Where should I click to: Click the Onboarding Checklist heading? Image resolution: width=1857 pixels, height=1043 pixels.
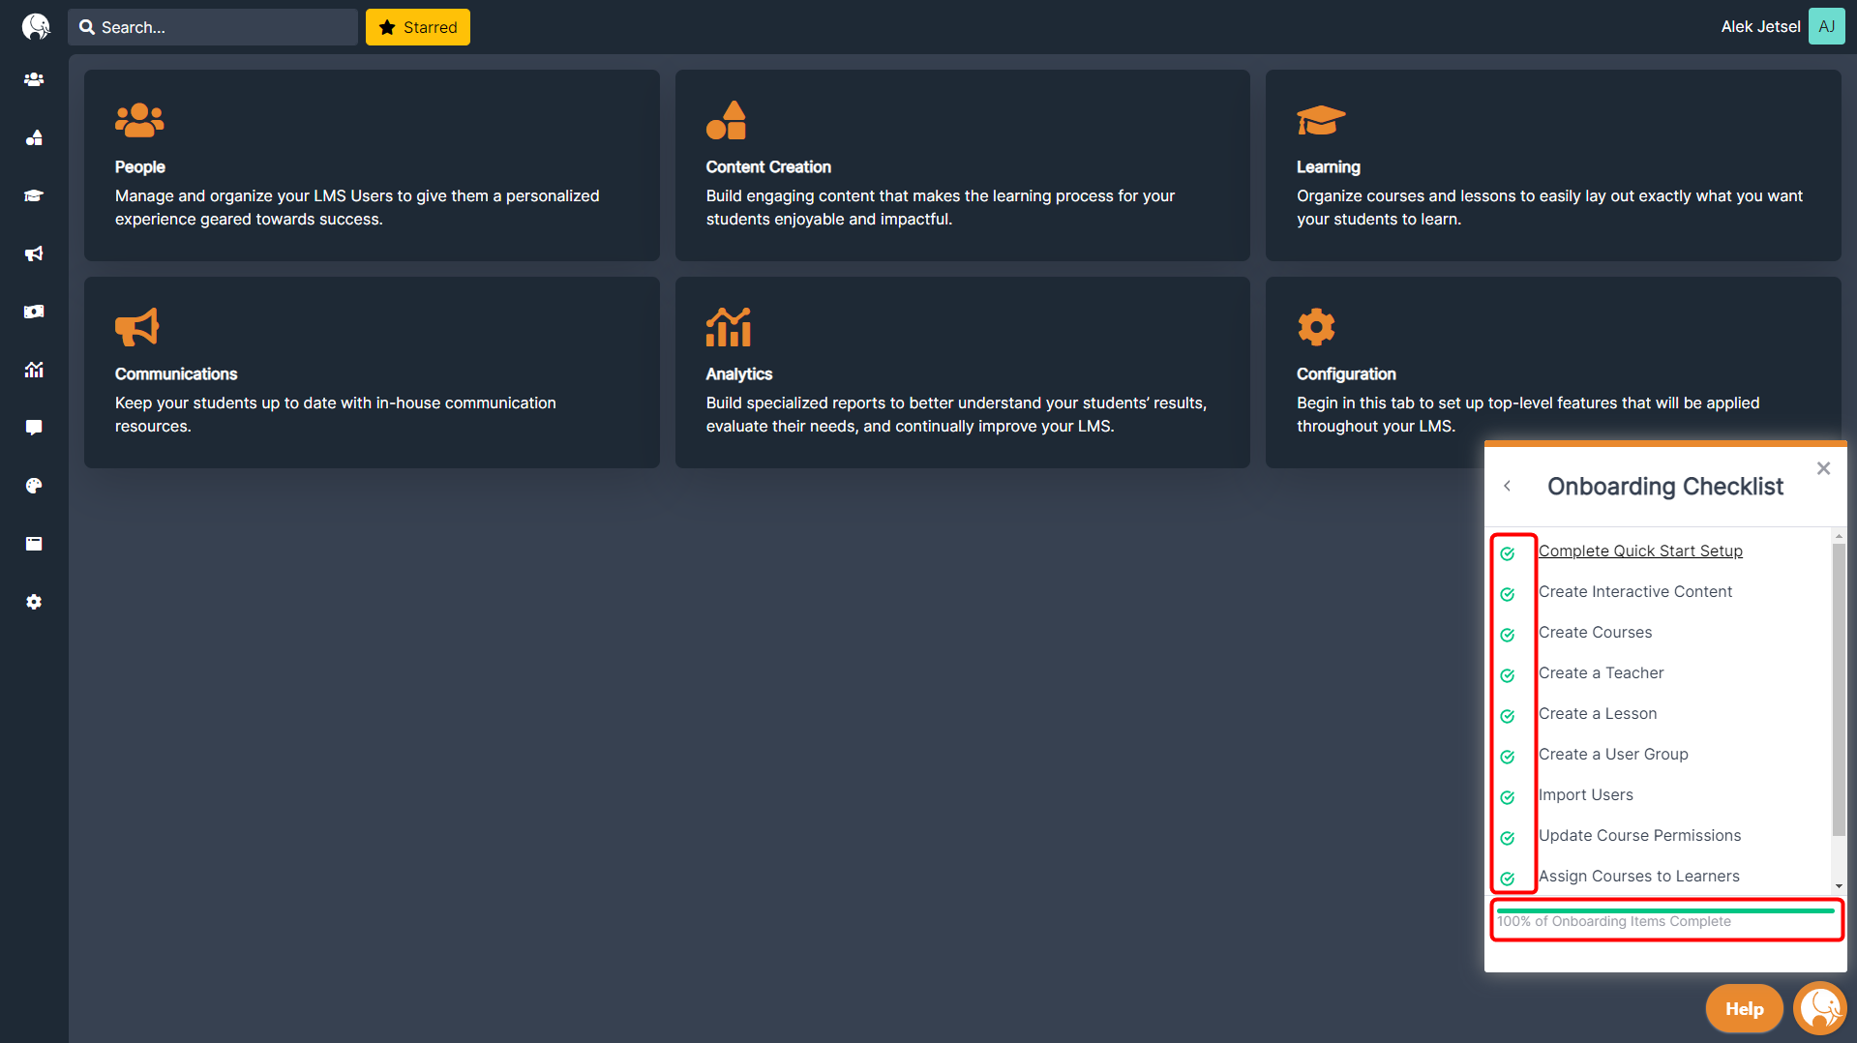coord(1664,486)
